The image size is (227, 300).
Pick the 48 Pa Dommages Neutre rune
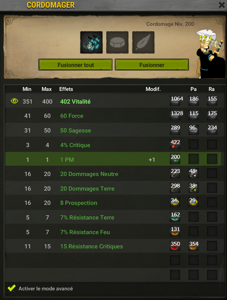tap(194, 173)
